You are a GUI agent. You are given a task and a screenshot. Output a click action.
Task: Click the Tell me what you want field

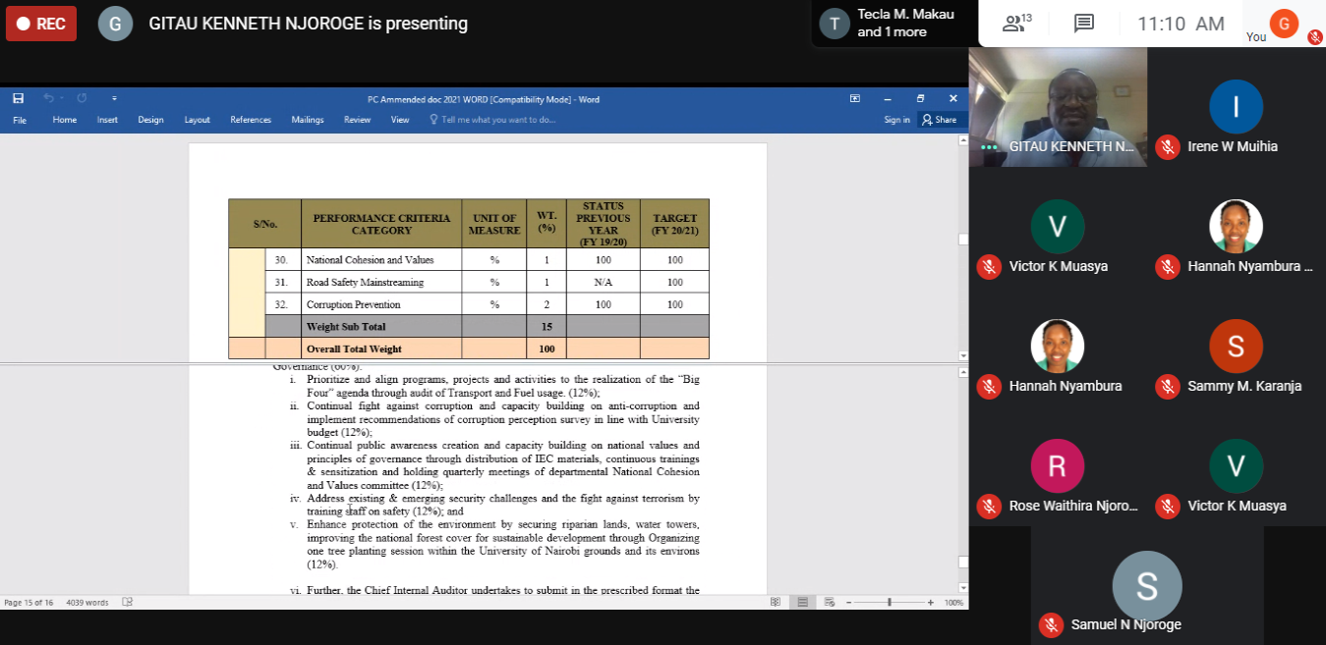click(x=493, y=120)
